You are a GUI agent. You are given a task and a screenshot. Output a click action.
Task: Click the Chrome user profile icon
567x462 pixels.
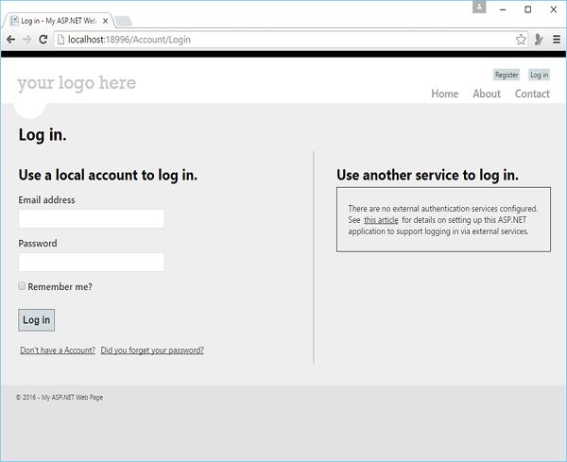coord(480,8)
